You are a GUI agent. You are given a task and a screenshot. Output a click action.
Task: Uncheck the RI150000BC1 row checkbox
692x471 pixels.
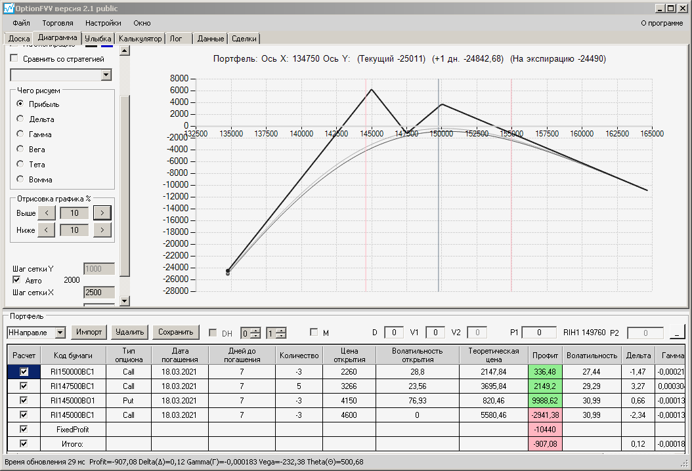[x=24, y=372]
